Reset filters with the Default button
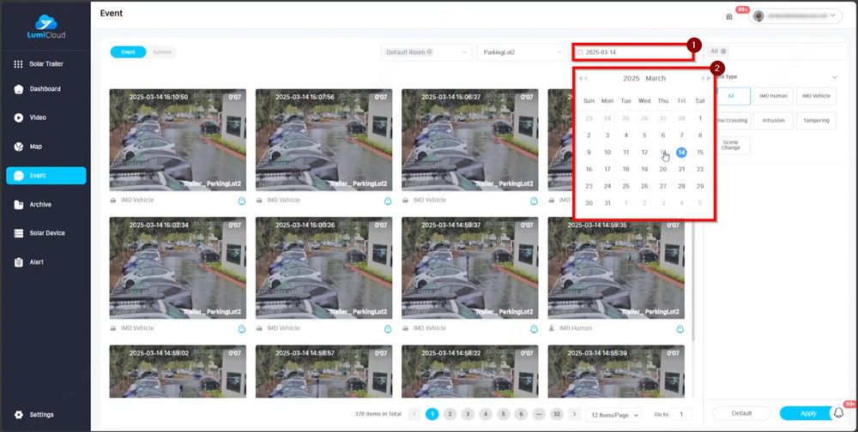This screenshot has height=432, width=858. click(x=741, y=413)
